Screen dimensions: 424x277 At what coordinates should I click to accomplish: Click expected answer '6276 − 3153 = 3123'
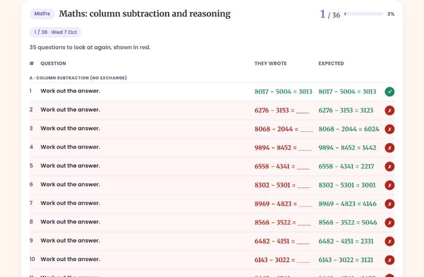(346, 110)
